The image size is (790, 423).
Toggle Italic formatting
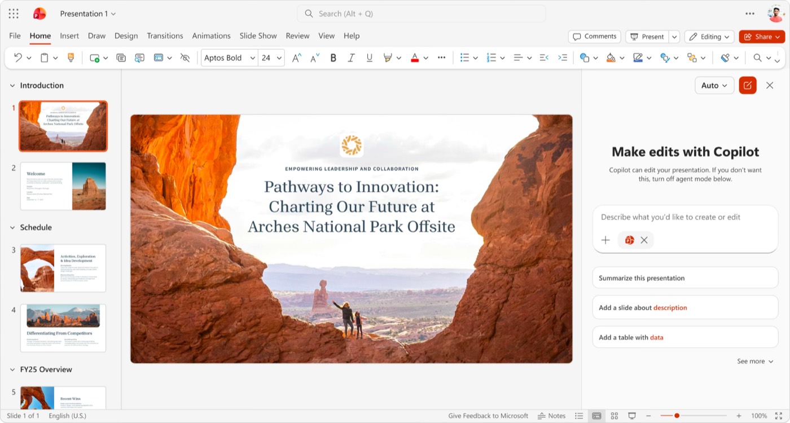point(351,58)
